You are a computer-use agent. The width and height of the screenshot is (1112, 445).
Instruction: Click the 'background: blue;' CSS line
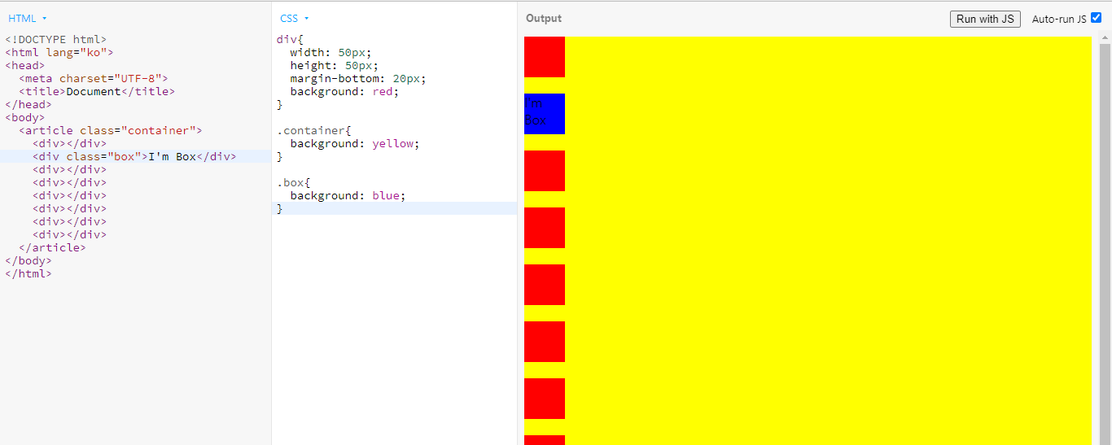pyautogui.click(x=348, y=195)
